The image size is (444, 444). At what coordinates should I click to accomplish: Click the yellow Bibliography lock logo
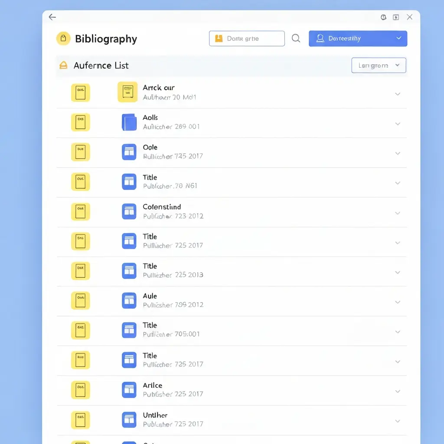point(63,39)
